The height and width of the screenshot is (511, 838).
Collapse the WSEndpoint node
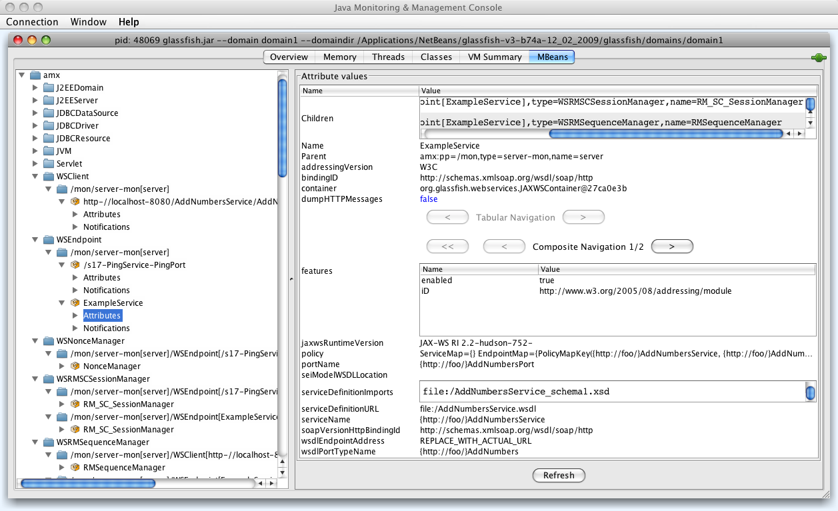click(35, 240)
